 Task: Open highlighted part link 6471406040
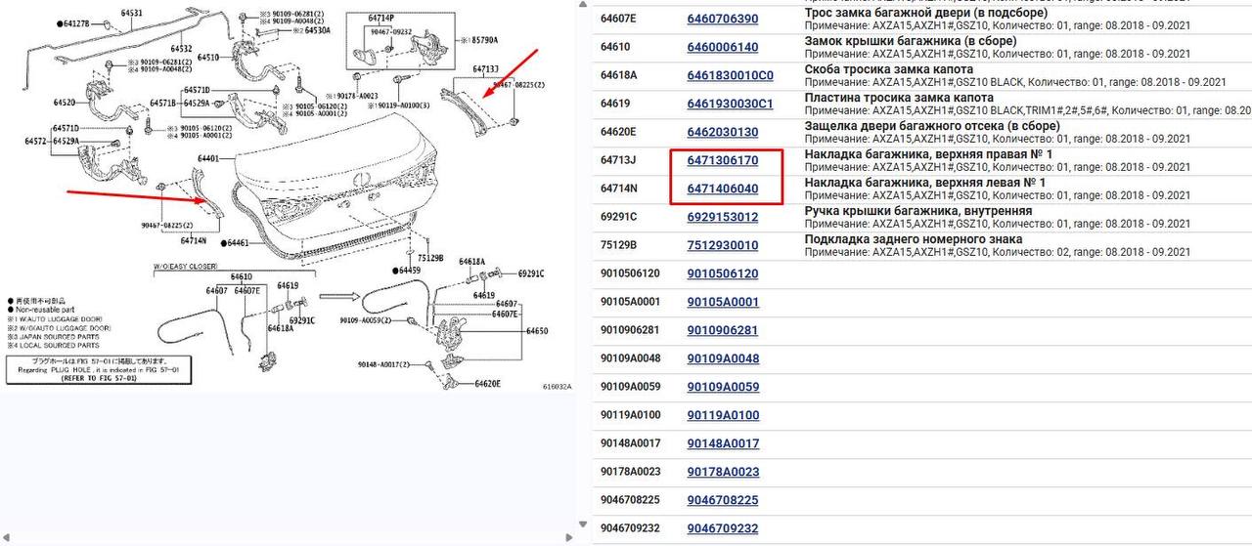click(723, 189)
